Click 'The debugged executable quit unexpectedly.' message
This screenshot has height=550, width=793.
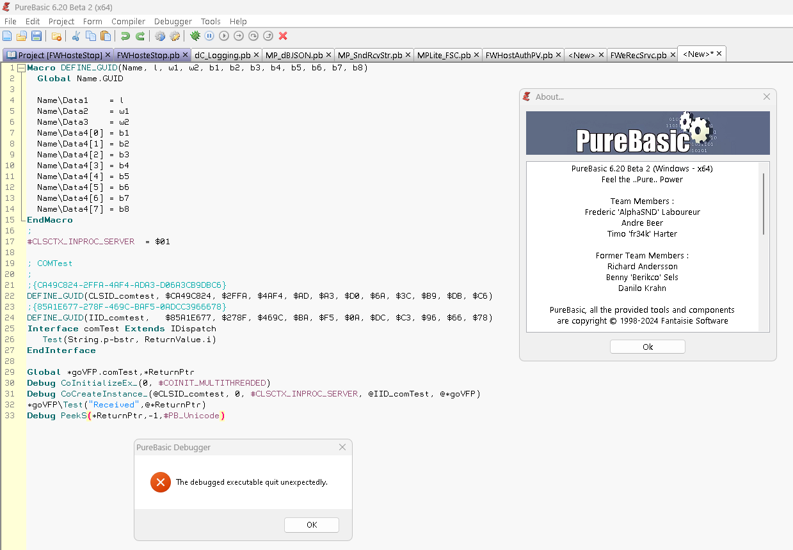[x=252, y=482]
